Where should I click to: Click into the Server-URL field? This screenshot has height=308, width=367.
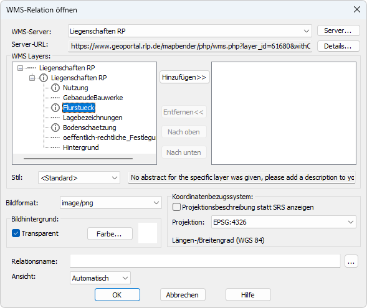190,46
